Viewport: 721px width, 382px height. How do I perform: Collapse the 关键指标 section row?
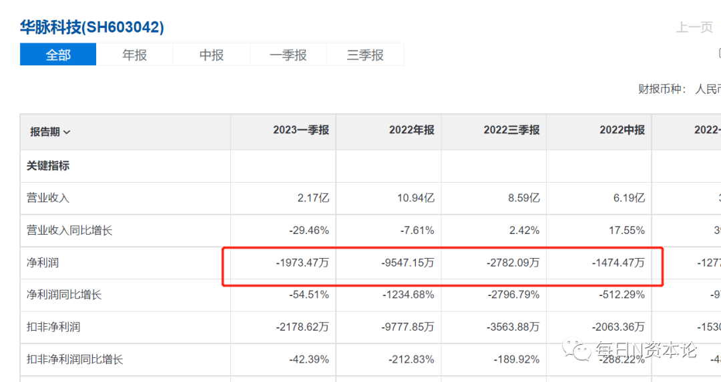(x=48, y=165)
